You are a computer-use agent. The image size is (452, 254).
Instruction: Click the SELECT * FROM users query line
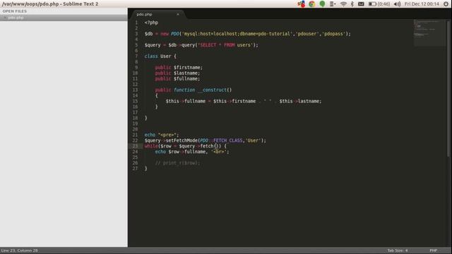tap(201, 45)
